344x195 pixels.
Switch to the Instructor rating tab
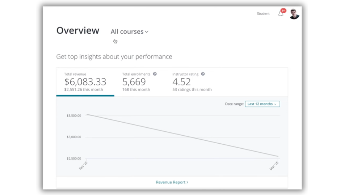(192, 82)
